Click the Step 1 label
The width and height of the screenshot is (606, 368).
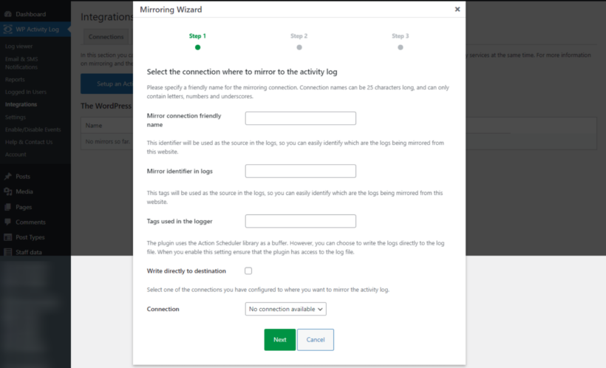pos(197,36)
